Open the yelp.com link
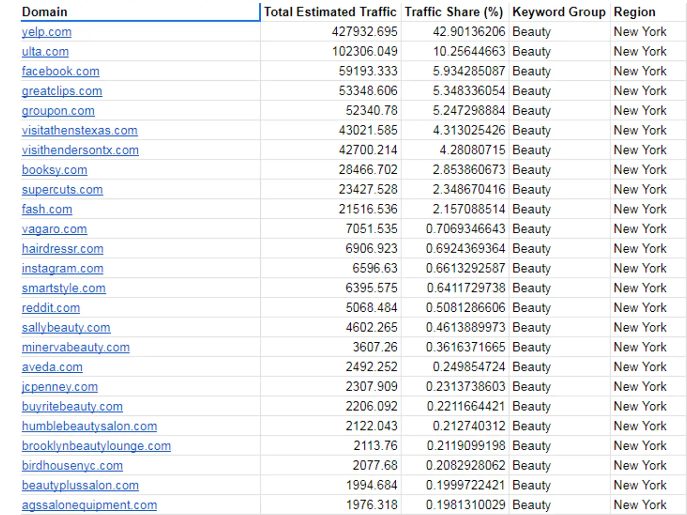The image size is (687, 515). pos(46,32)
